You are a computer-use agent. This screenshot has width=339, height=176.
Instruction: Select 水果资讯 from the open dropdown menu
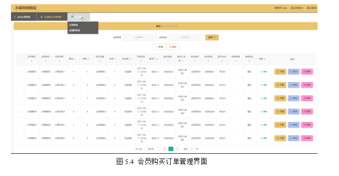(73, 25)
